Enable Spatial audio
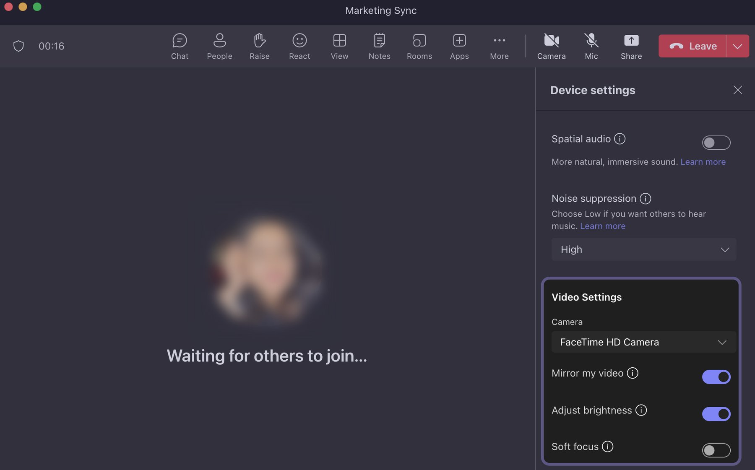Image resolution: width=755 pixels, height=470 pixels. pos(716,143)
